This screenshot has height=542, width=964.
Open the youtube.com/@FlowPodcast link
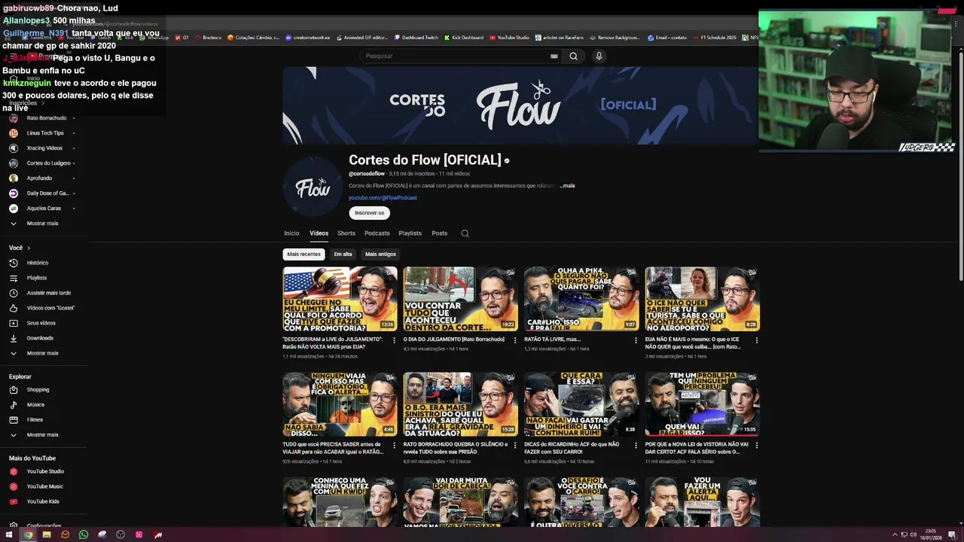click(383, 198)
